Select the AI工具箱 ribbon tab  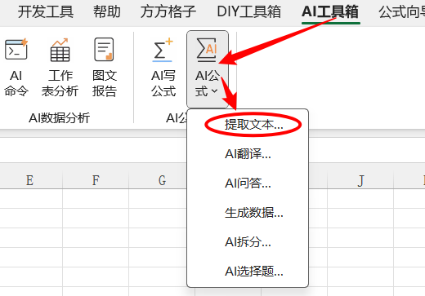coord(330,12)
